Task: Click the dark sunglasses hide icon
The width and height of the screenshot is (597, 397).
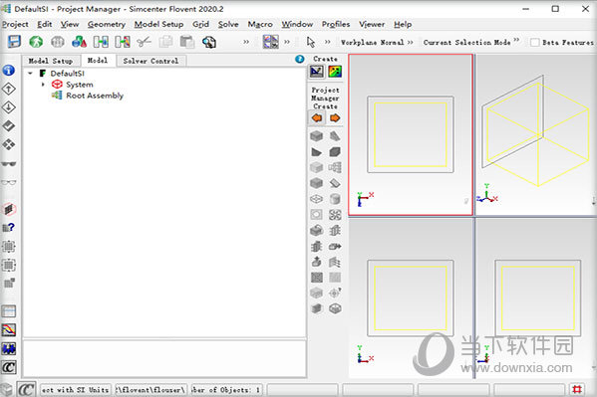Action: [9, 164]
